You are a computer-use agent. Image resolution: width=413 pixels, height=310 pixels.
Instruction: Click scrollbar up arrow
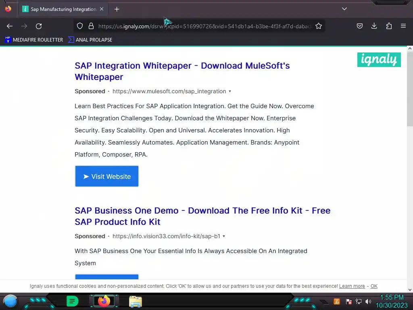coord(410,49)
